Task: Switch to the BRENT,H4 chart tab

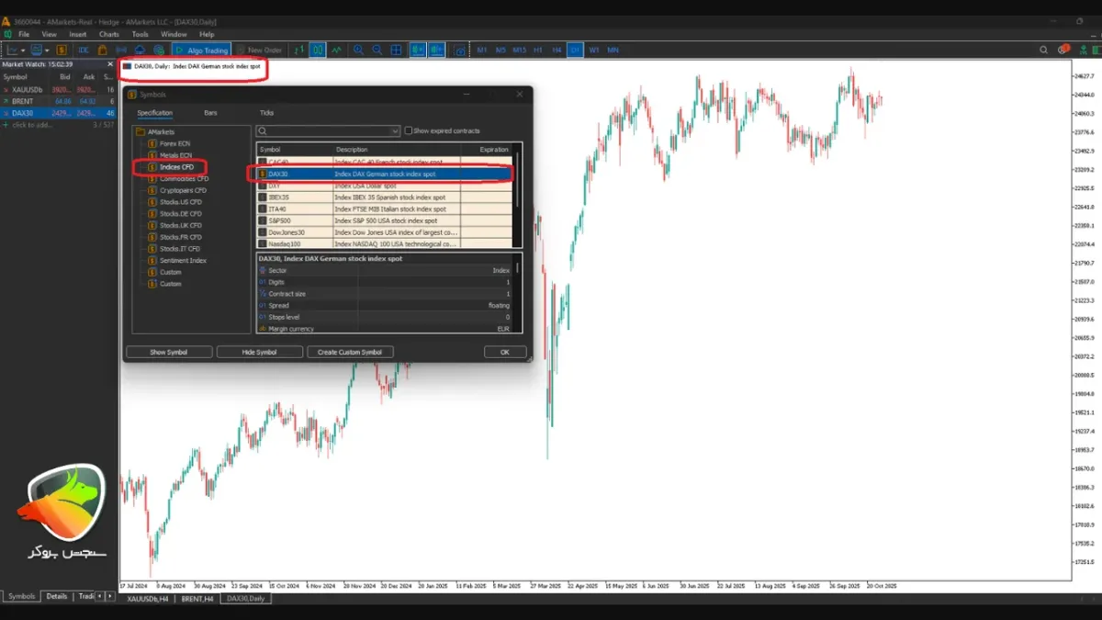Action: [197, 598]
